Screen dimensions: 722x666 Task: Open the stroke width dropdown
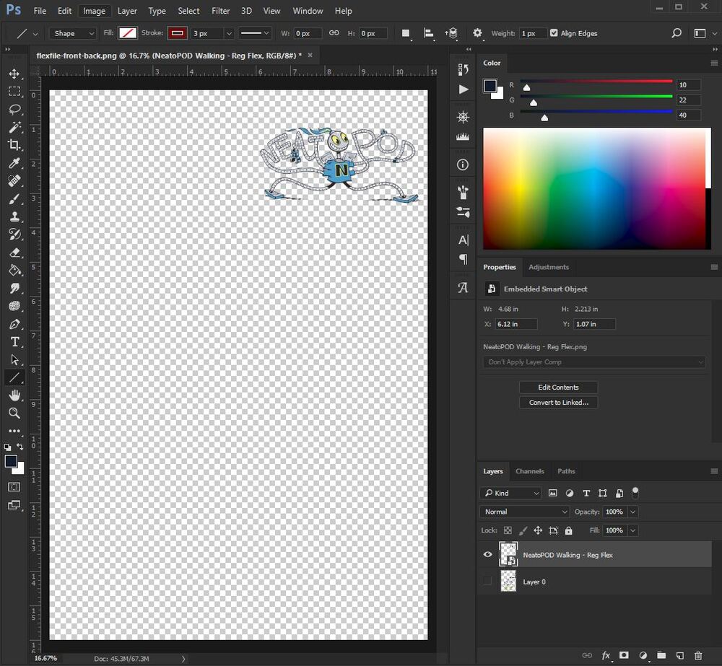point(228,33)
